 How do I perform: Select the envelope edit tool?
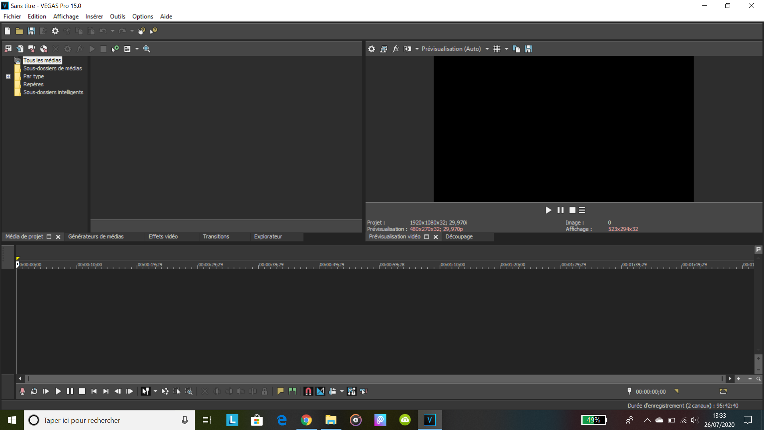point(165,391)
